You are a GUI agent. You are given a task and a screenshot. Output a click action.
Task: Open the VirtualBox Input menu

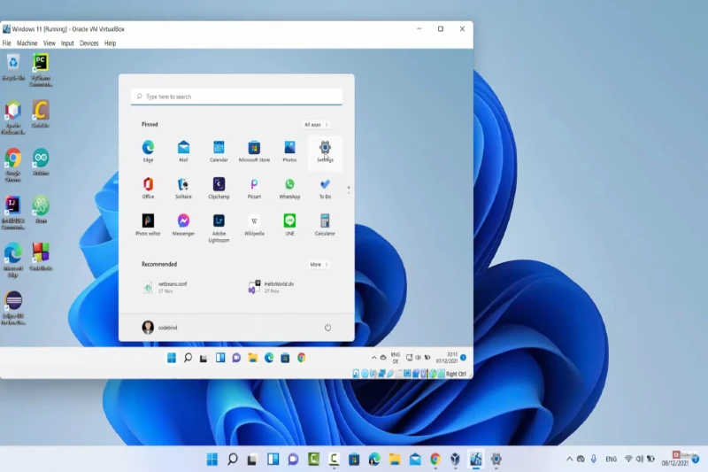(67, 43)
